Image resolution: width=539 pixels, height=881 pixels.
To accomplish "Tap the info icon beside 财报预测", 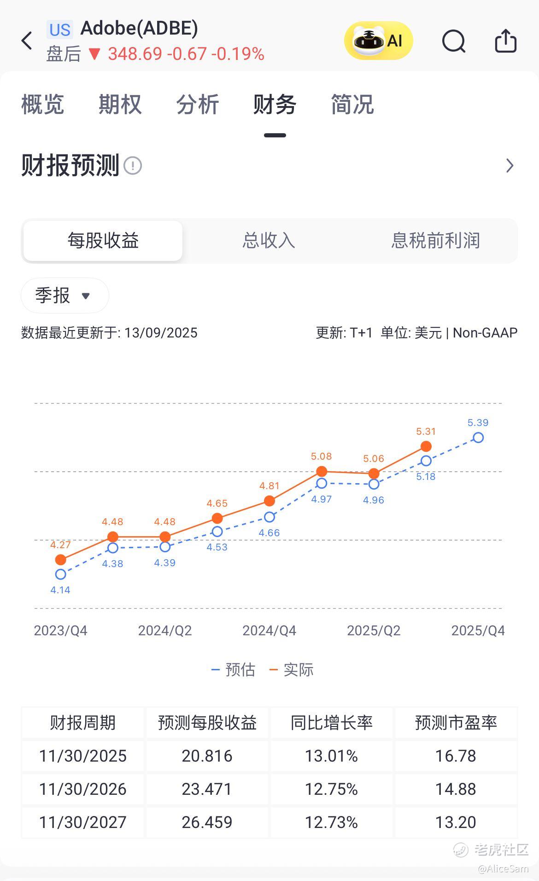I will tap(133, 166).
